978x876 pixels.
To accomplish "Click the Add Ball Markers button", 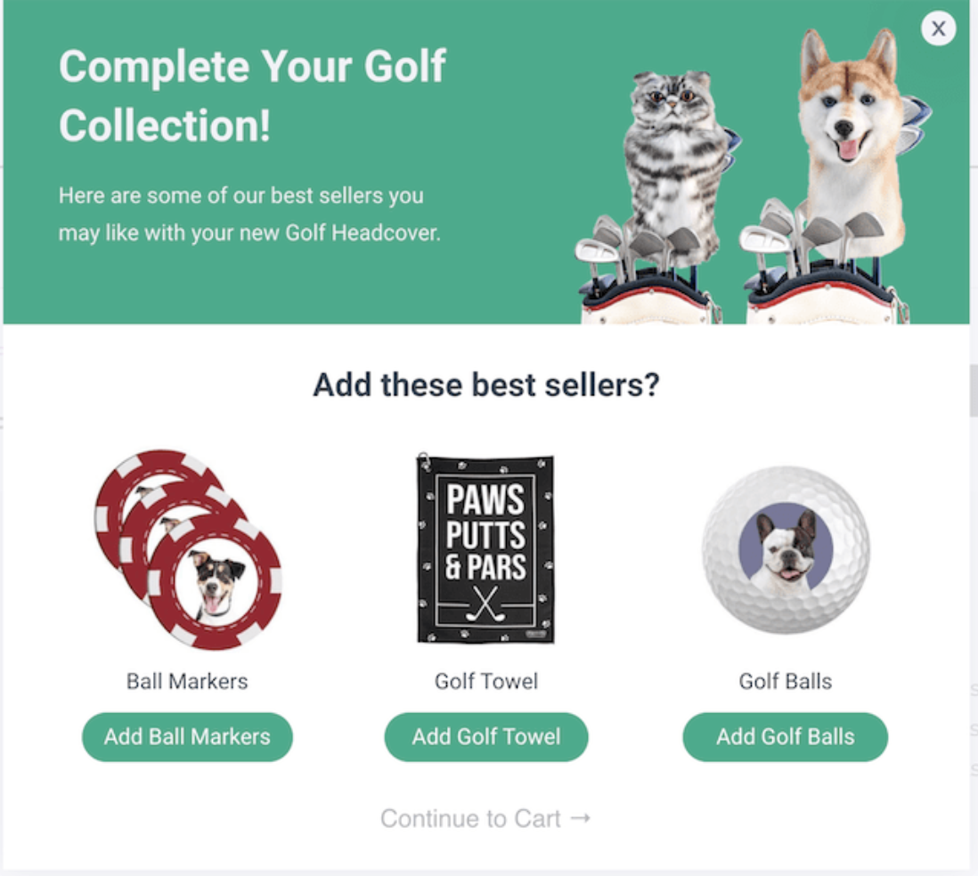I will point(187,737).
